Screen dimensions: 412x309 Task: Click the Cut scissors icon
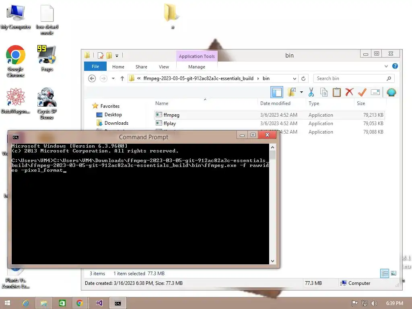click(311, 92)
